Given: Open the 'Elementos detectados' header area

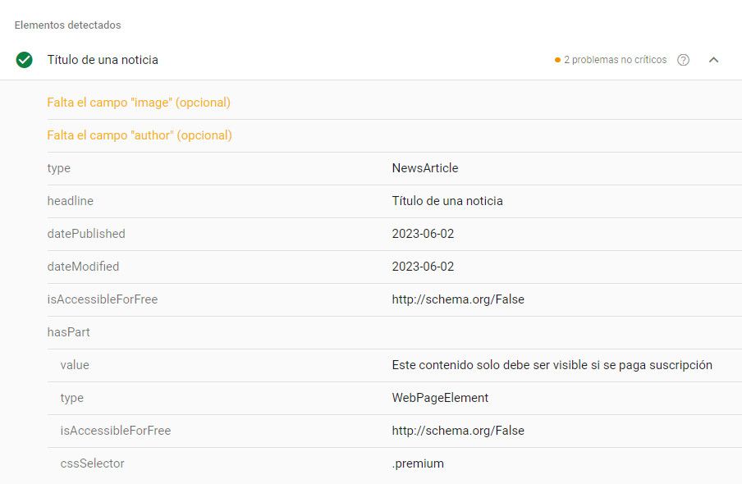Looking at the screenshot, I should tap(67, 25).
